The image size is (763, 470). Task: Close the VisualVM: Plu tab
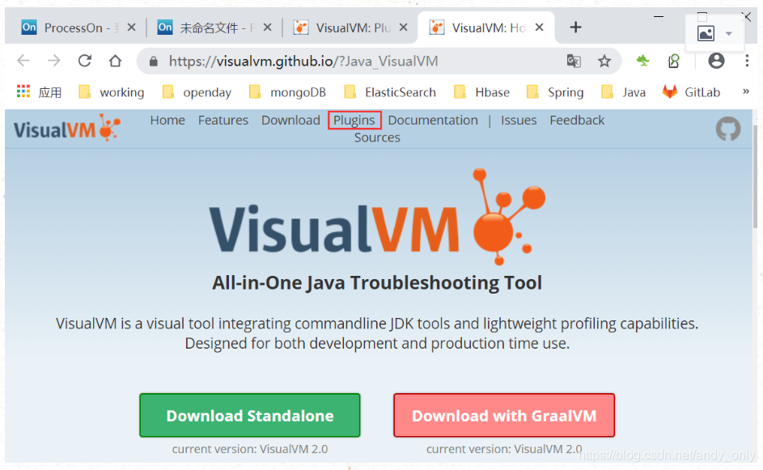[x=404, y=28]
